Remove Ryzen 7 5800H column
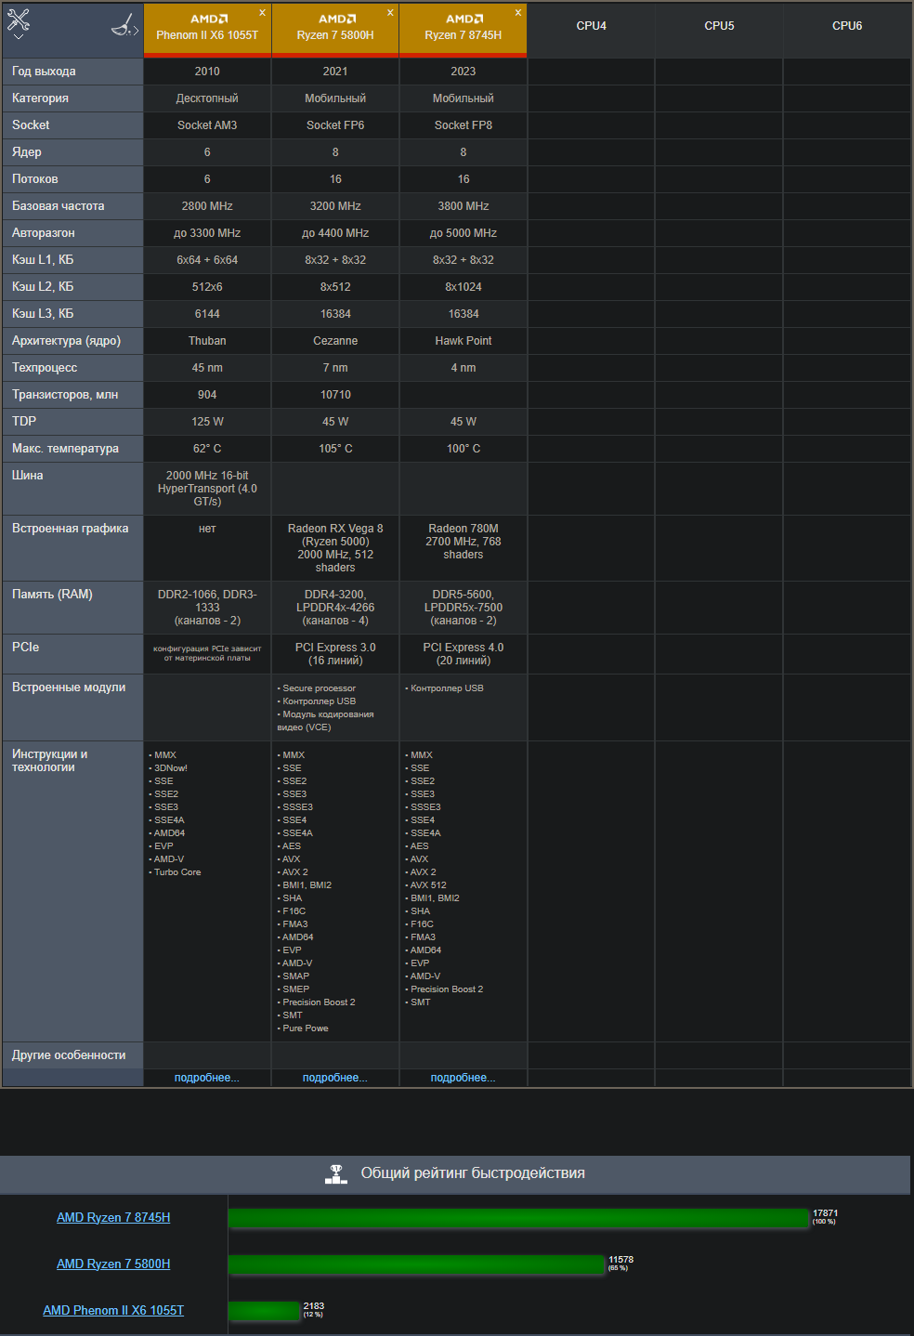 tap(390, 13)
